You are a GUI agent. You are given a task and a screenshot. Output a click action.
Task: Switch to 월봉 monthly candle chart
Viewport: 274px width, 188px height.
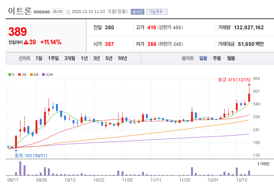pos(231,58)
